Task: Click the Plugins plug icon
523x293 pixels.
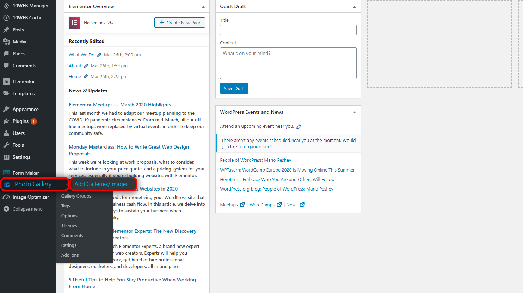Action: click(x=6, y=121)
